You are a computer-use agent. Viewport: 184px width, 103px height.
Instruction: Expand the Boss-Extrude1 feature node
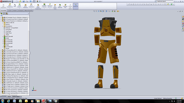pyautogui.click(x=3, y=36)
